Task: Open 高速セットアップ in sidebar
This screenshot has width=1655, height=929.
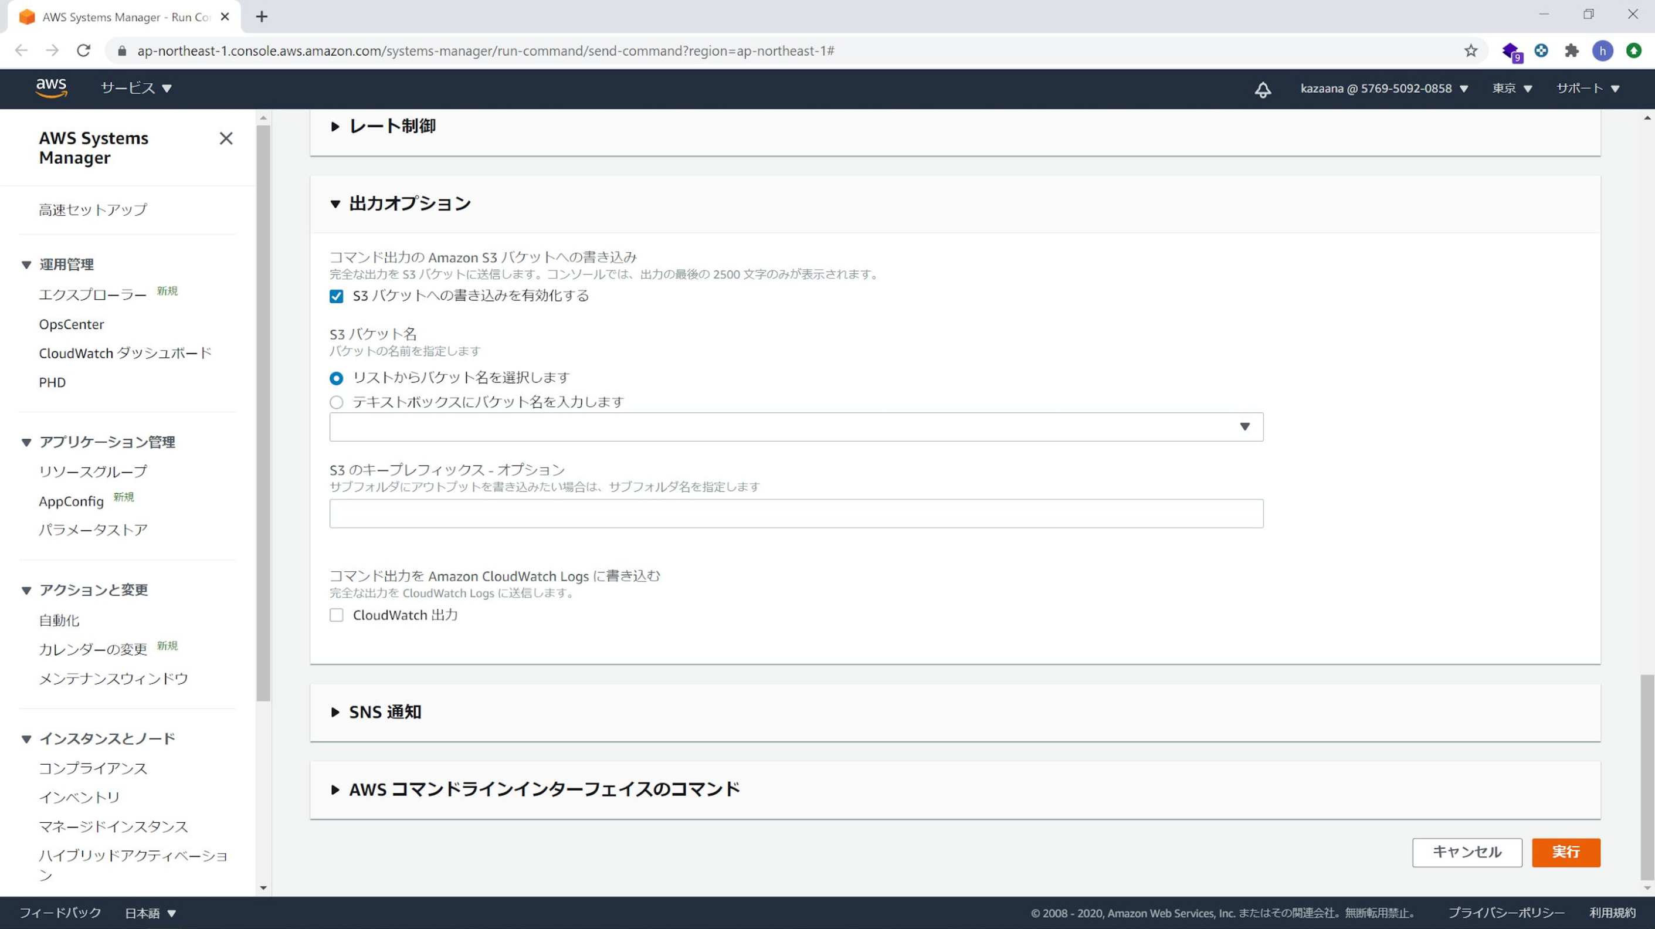Action: click(x=93, y=210)
